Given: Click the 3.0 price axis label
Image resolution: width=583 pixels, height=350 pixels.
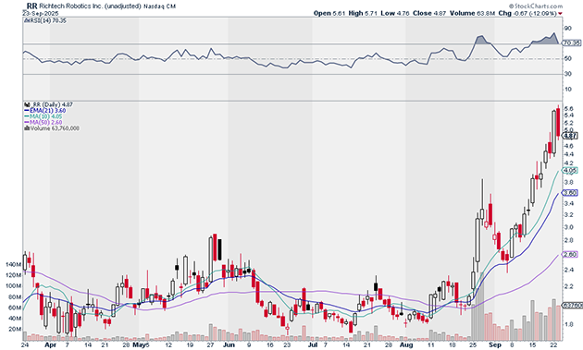Looking at the screenshot, I should 568,227.
